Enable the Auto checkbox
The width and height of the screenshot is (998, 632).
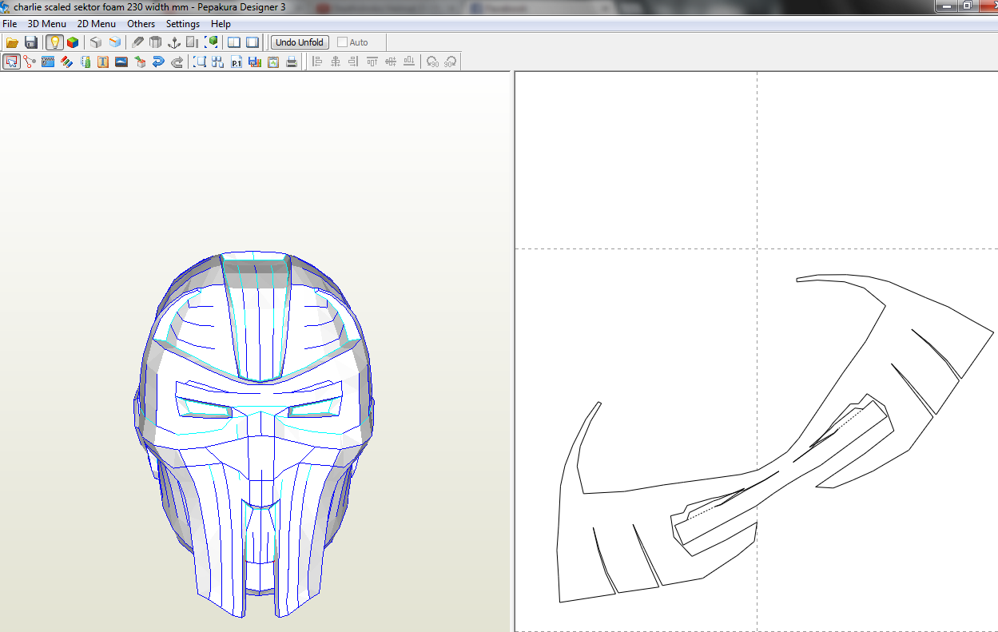(343, 42)
